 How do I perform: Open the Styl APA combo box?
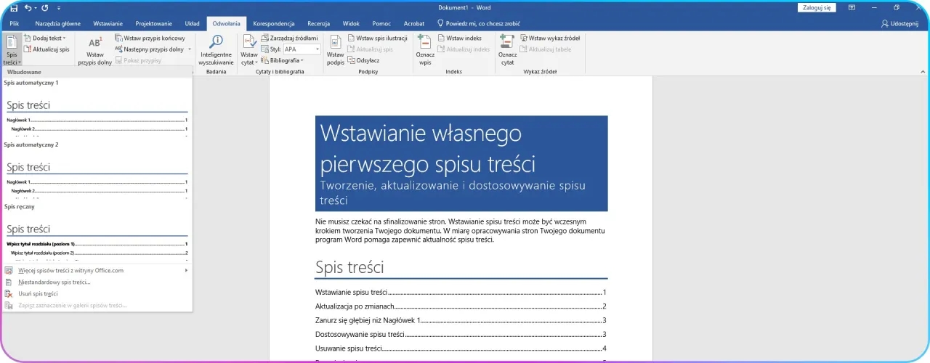click(x=301, y=49)
